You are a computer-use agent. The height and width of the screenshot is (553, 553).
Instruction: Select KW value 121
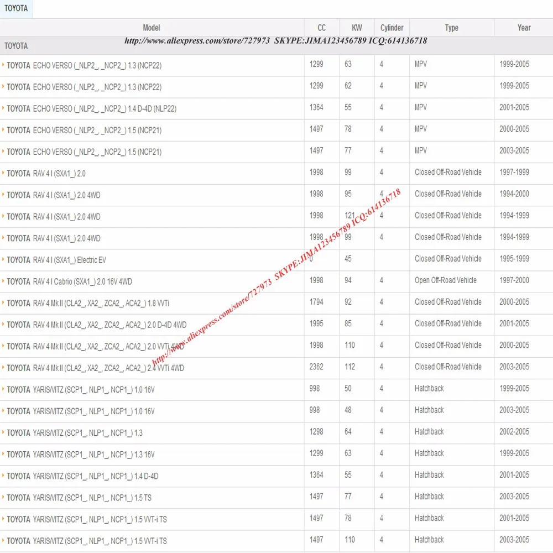tap(349, 216)
